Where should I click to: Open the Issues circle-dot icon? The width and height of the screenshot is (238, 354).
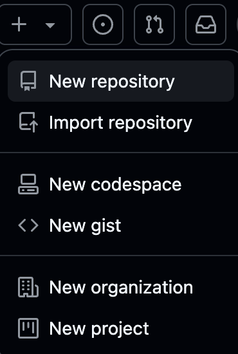click(103, 24)
